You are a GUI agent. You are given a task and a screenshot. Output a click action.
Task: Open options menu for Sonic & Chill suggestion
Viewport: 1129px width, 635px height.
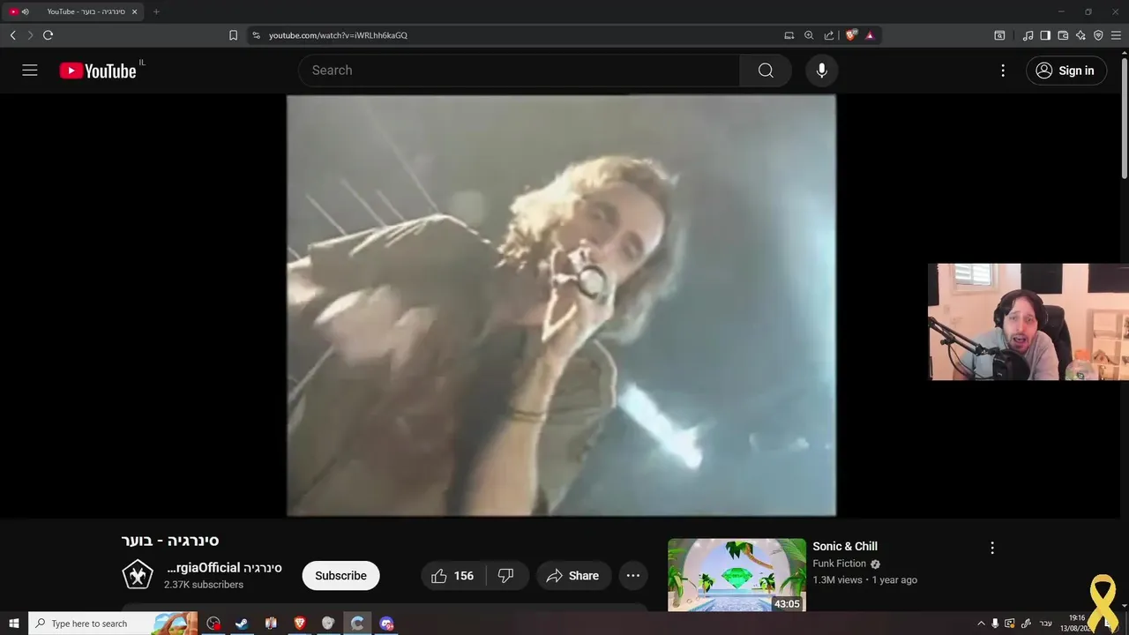(x=992, y=548)
